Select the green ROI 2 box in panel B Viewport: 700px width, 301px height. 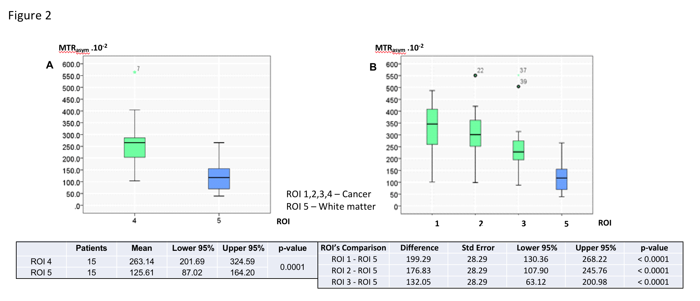click(x=475, y=133)
